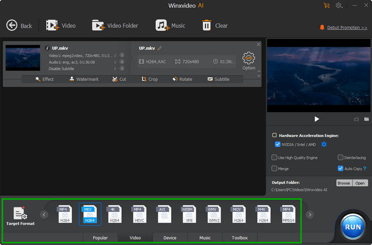Select M4V H264 format
Screen dimensions: 372x245
tap(264, 214)
